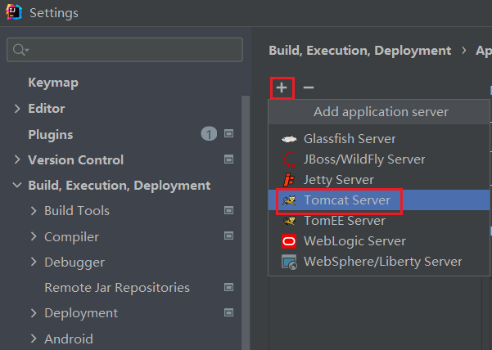The image size is (492, 350).
Task: Click the plus Add application server button
Action: pyautogui.click(x=282, y=87)
